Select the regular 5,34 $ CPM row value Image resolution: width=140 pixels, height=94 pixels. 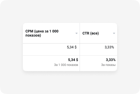click(72, 47)
